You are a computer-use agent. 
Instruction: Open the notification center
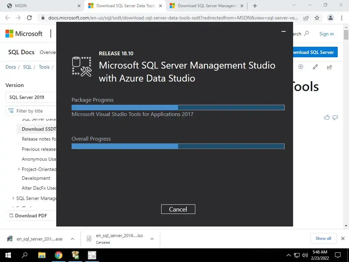tap(338, 255)
